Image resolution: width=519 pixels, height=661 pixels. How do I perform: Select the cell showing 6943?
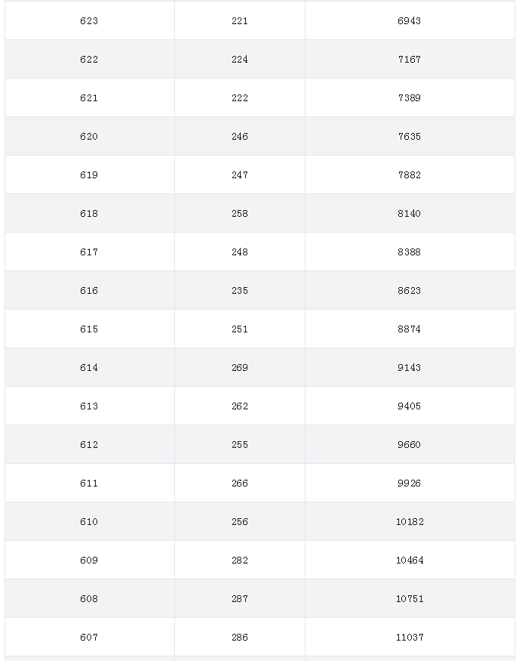(x=410, y=20)
